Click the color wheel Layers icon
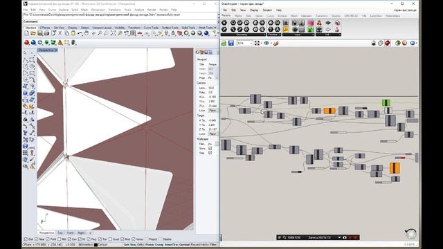 tap(186, 33)
